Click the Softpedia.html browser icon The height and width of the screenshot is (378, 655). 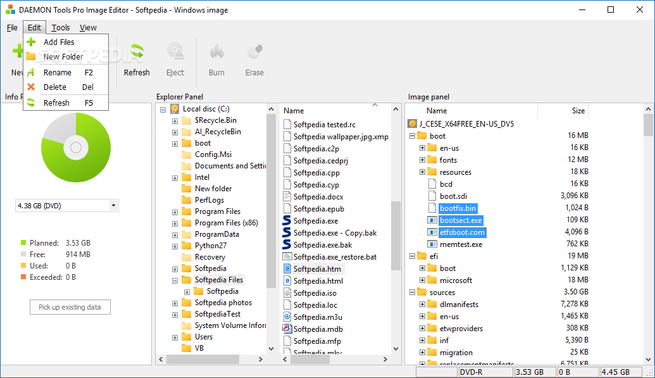tap(287, 280)
